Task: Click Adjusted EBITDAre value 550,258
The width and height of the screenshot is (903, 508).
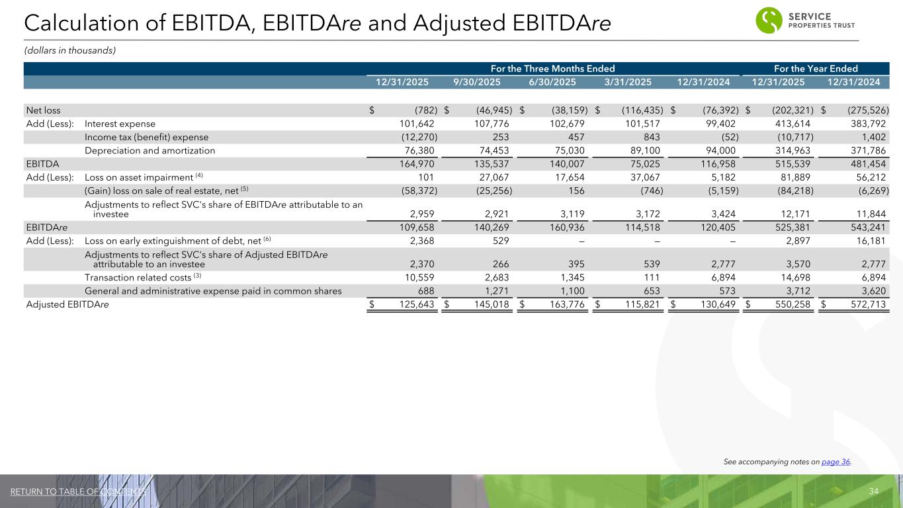Action: pyautogui.click(x=793, y=305)
